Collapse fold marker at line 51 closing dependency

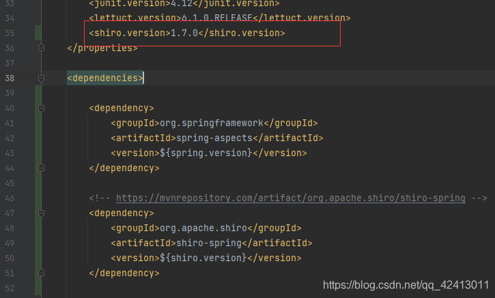[41, 273]
